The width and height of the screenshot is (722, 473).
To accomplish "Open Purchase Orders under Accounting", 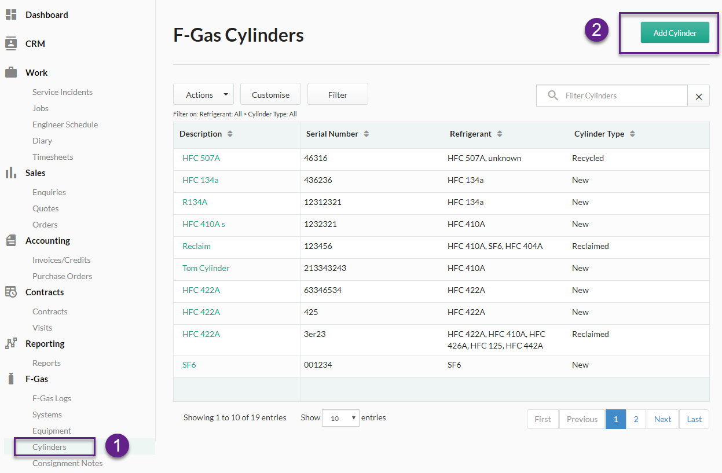I will (62, 276).
